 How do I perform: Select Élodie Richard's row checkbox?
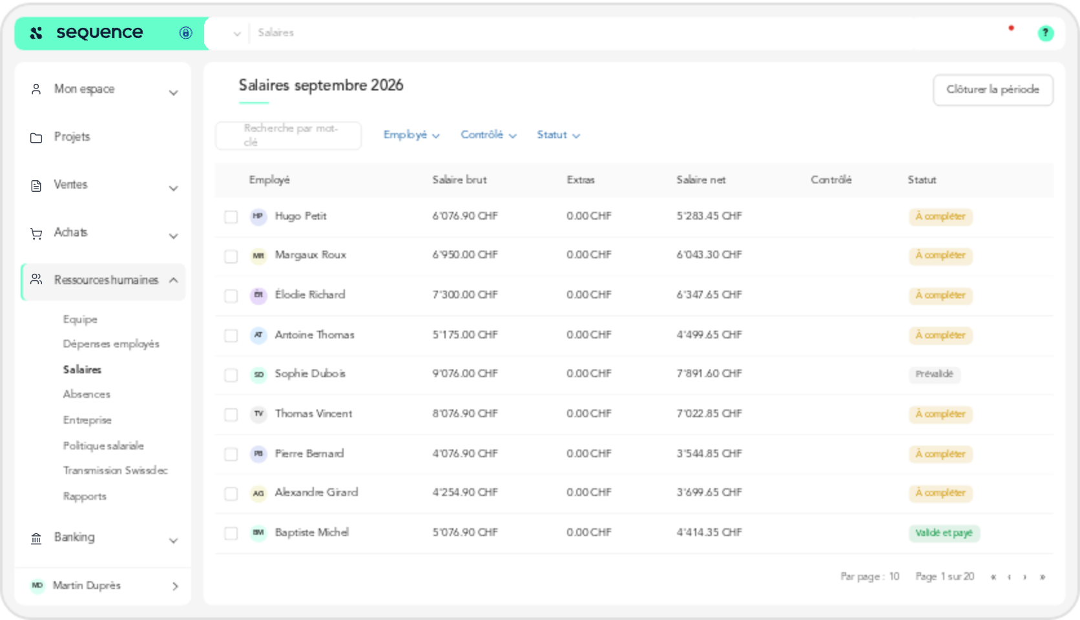(x=231, y=296)
